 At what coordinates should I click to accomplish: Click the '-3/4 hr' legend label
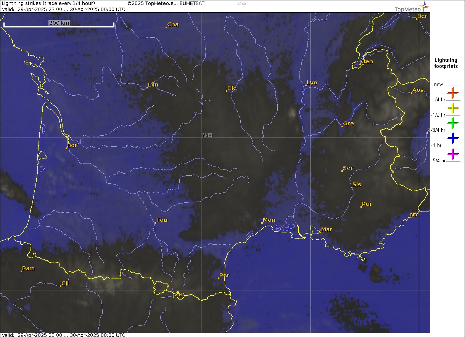point(438,130)
